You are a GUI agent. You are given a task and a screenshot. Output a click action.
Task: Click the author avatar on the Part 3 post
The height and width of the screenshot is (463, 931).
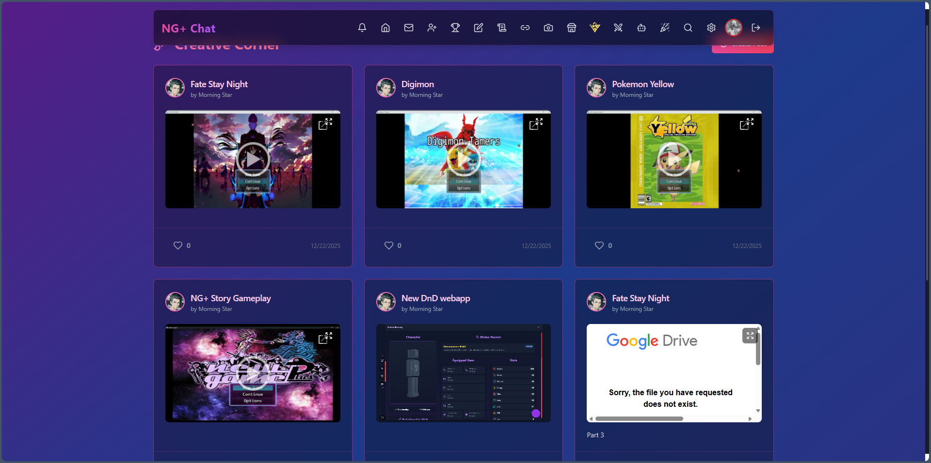tap(596, 302)
